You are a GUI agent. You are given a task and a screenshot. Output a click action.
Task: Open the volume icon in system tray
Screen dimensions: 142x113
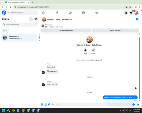[130, 110]
